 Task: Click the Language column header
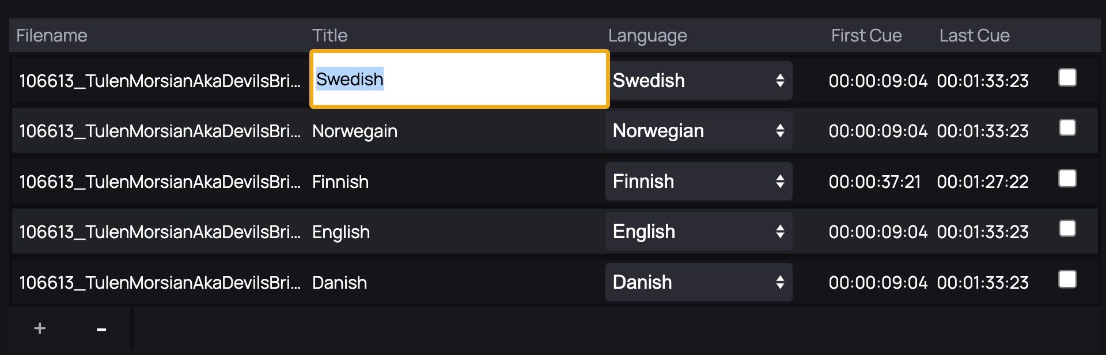[x=647, y=36]
